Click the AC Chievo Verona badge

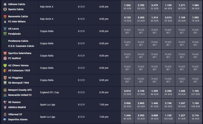point(5,66)
